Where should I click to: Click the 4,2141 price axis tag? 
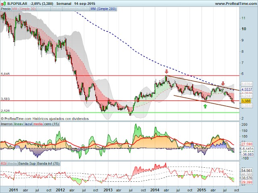[247, 96]
